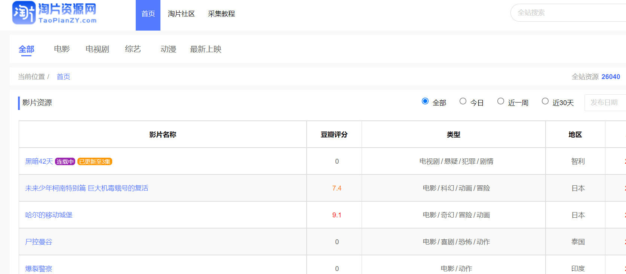
Task: Open the 发布日期 date picker field
Action: pos(604,103)
